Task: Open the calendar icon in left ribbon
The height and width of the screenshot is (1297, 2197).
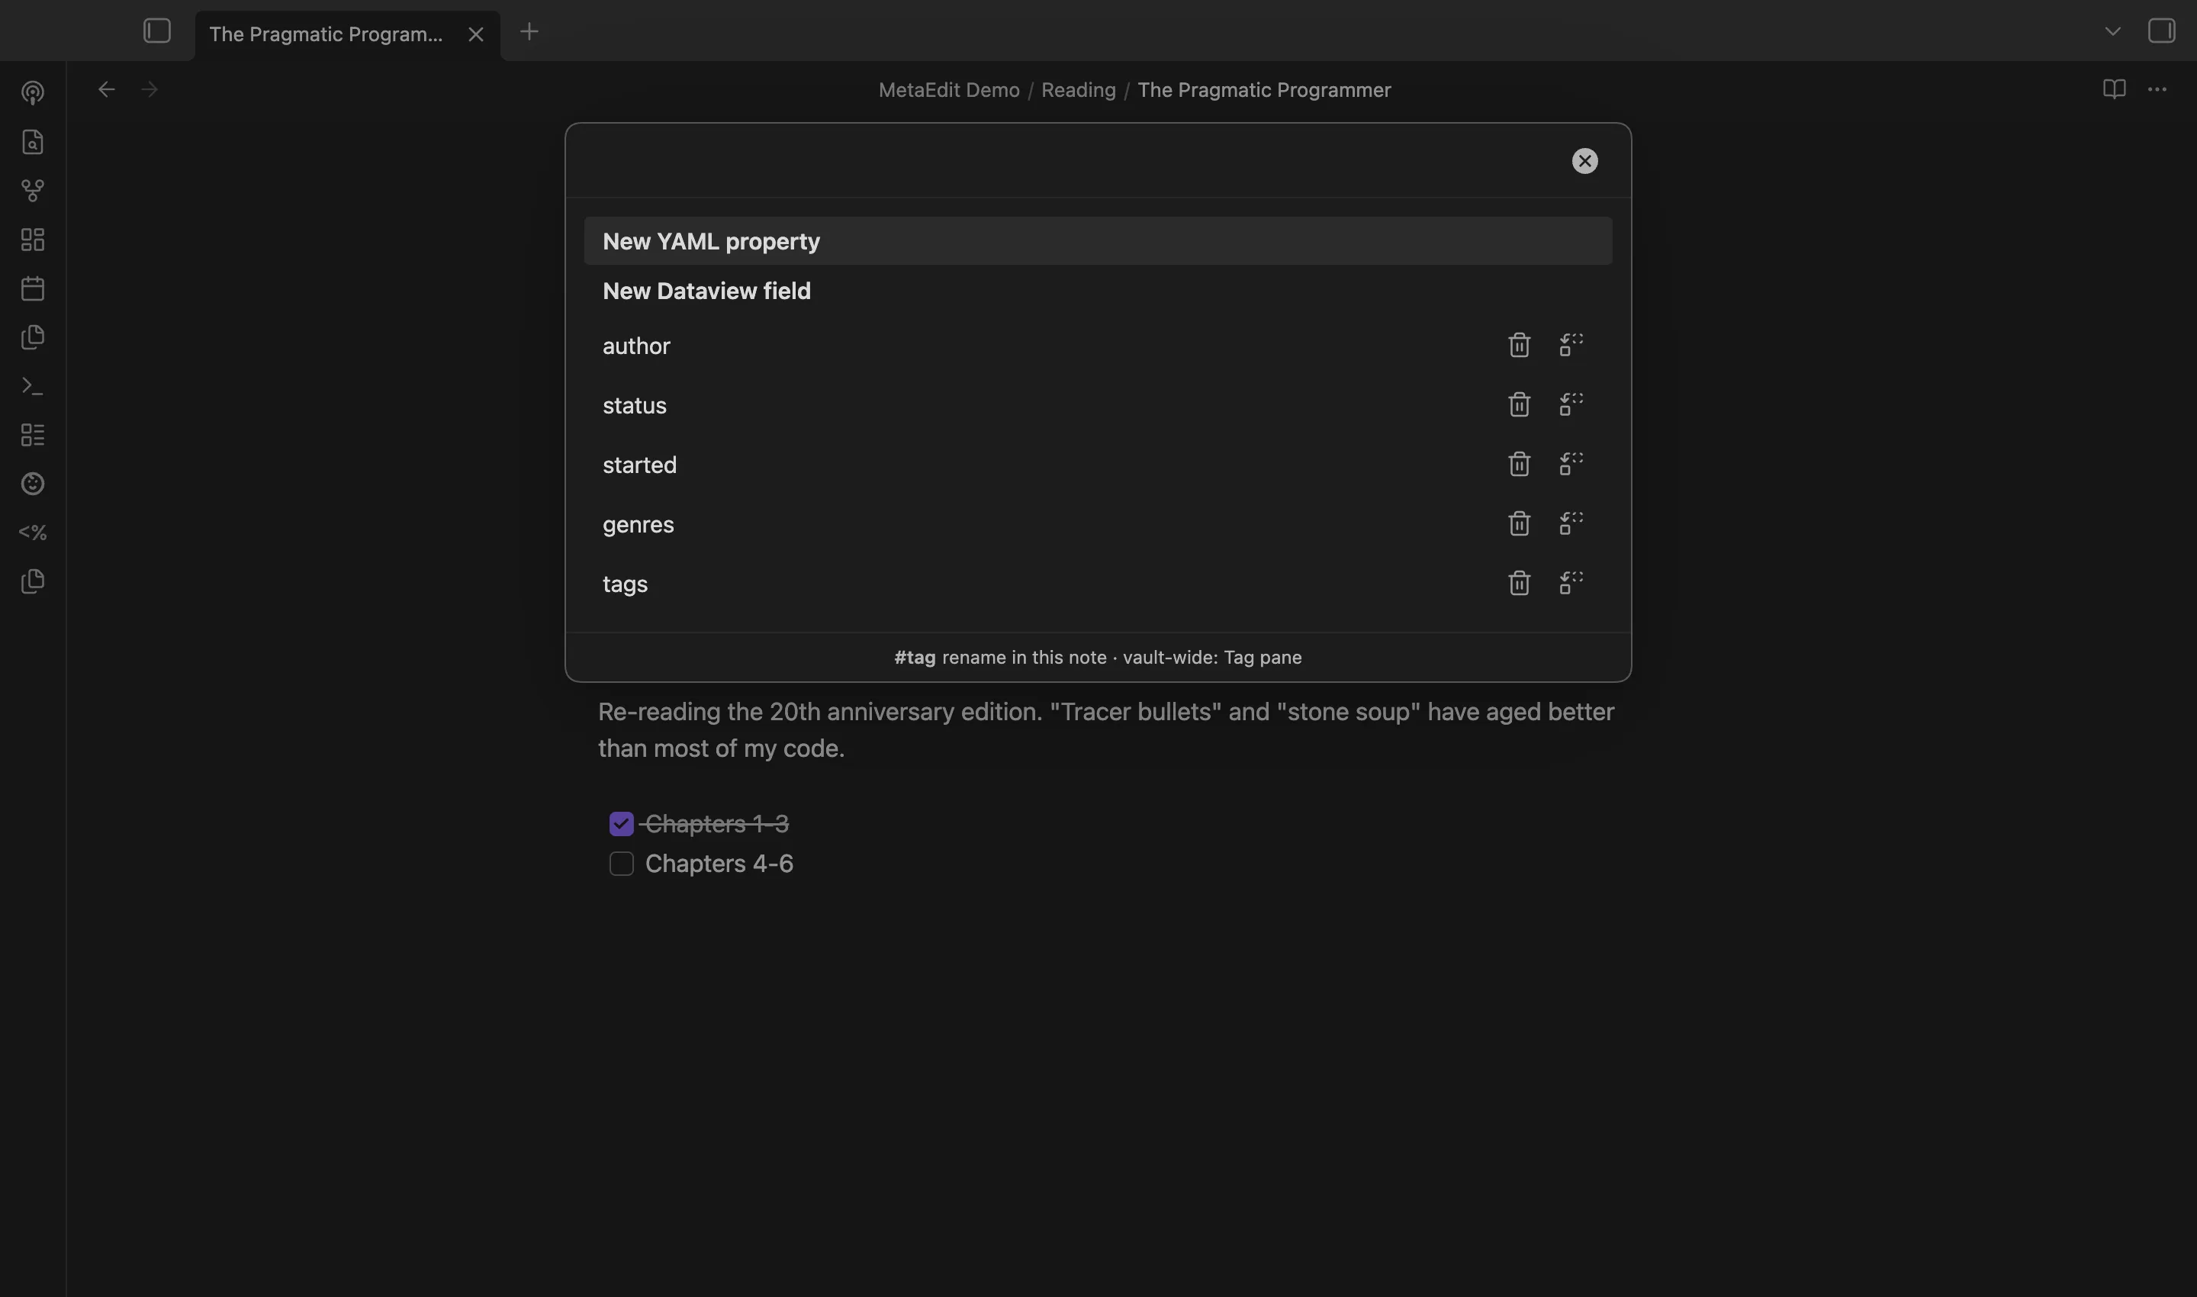Action: click(x=32, y=288)
